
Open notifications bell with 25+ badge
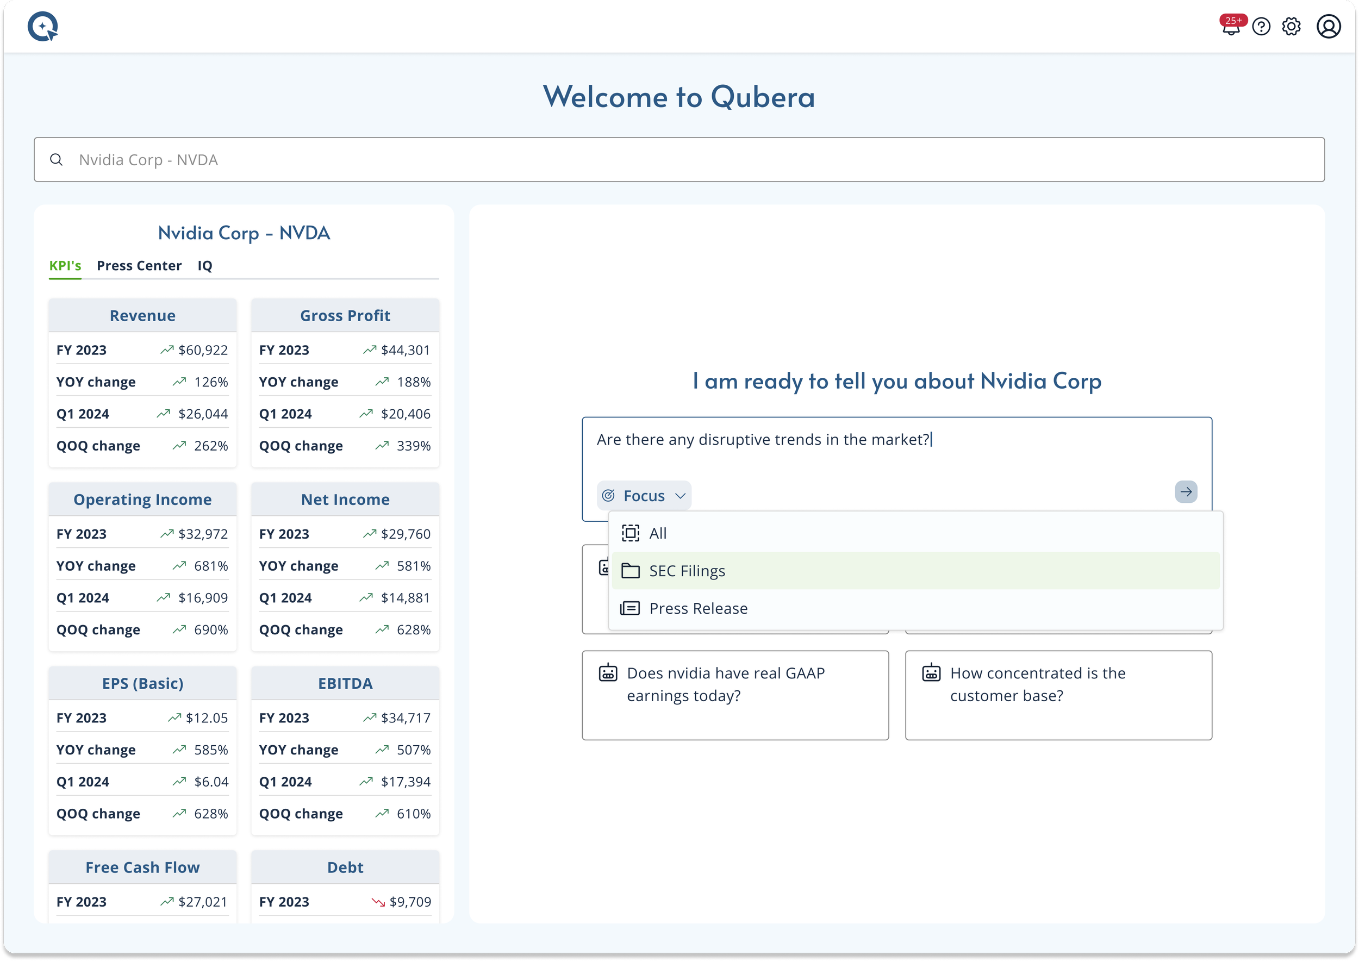coord(1231,27)
